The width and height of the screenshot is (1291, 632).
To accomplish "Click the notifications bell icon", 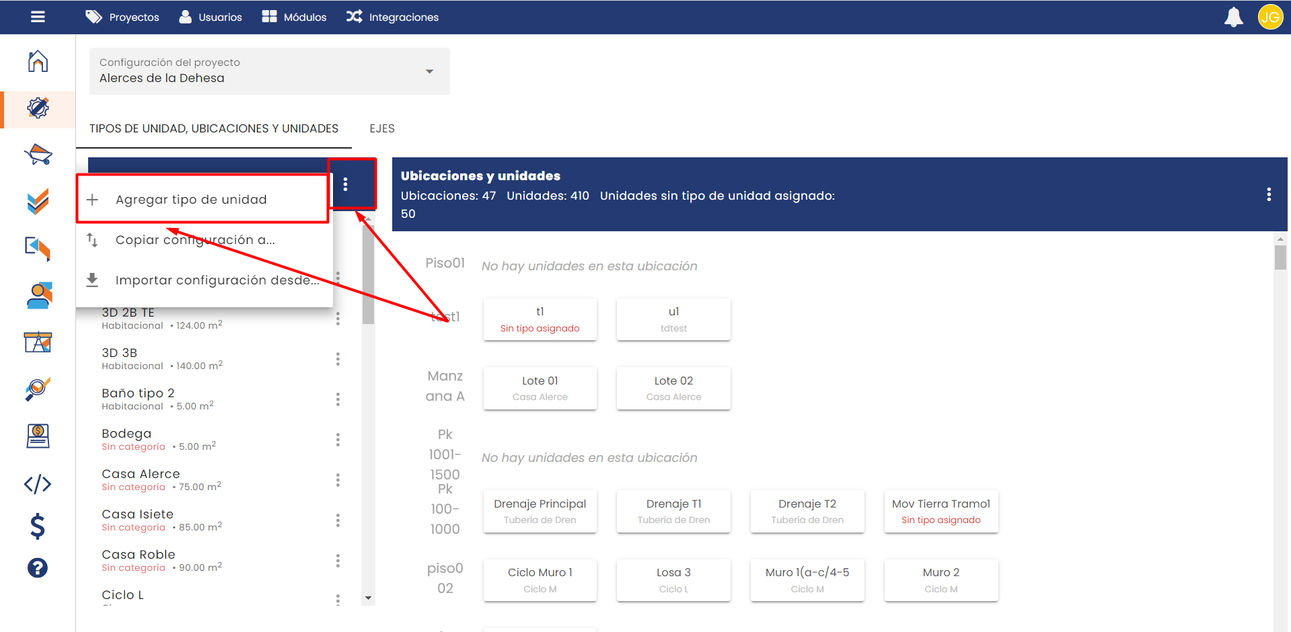I will (1233, 17).
